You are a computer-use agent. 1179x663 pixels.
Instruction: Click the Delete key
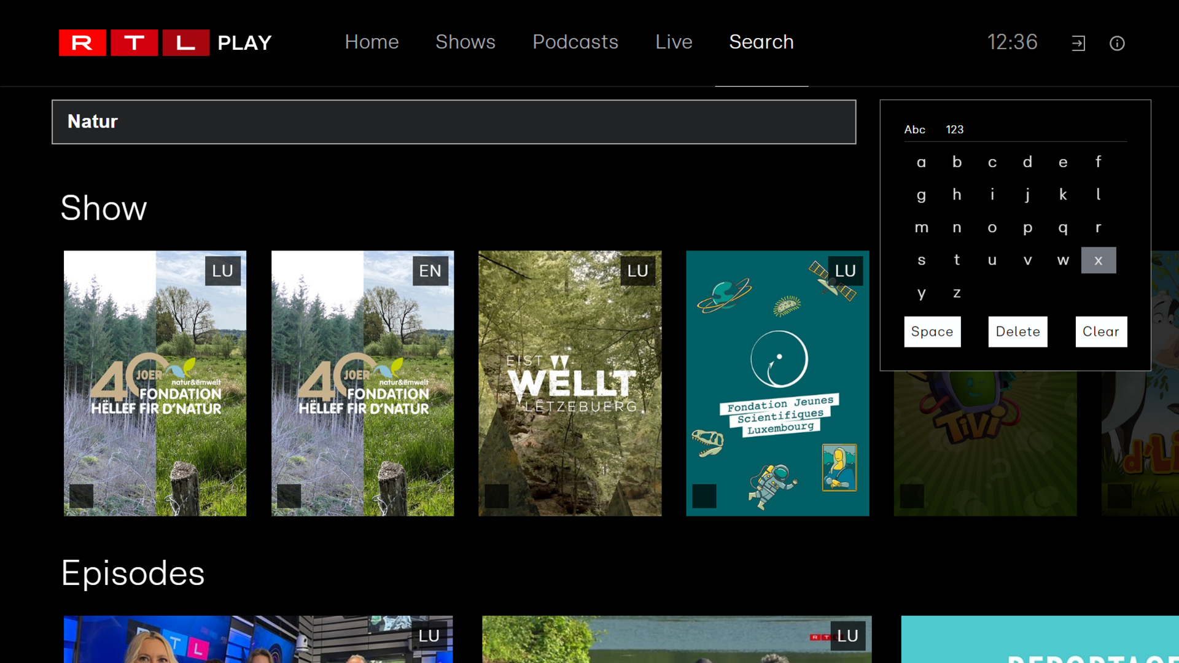coord(1018,331)
